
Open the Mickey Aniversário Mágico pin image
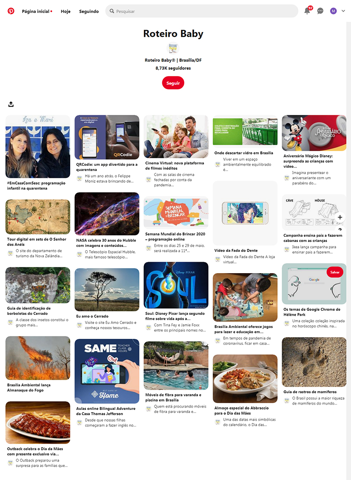click(x=314, y=133)
